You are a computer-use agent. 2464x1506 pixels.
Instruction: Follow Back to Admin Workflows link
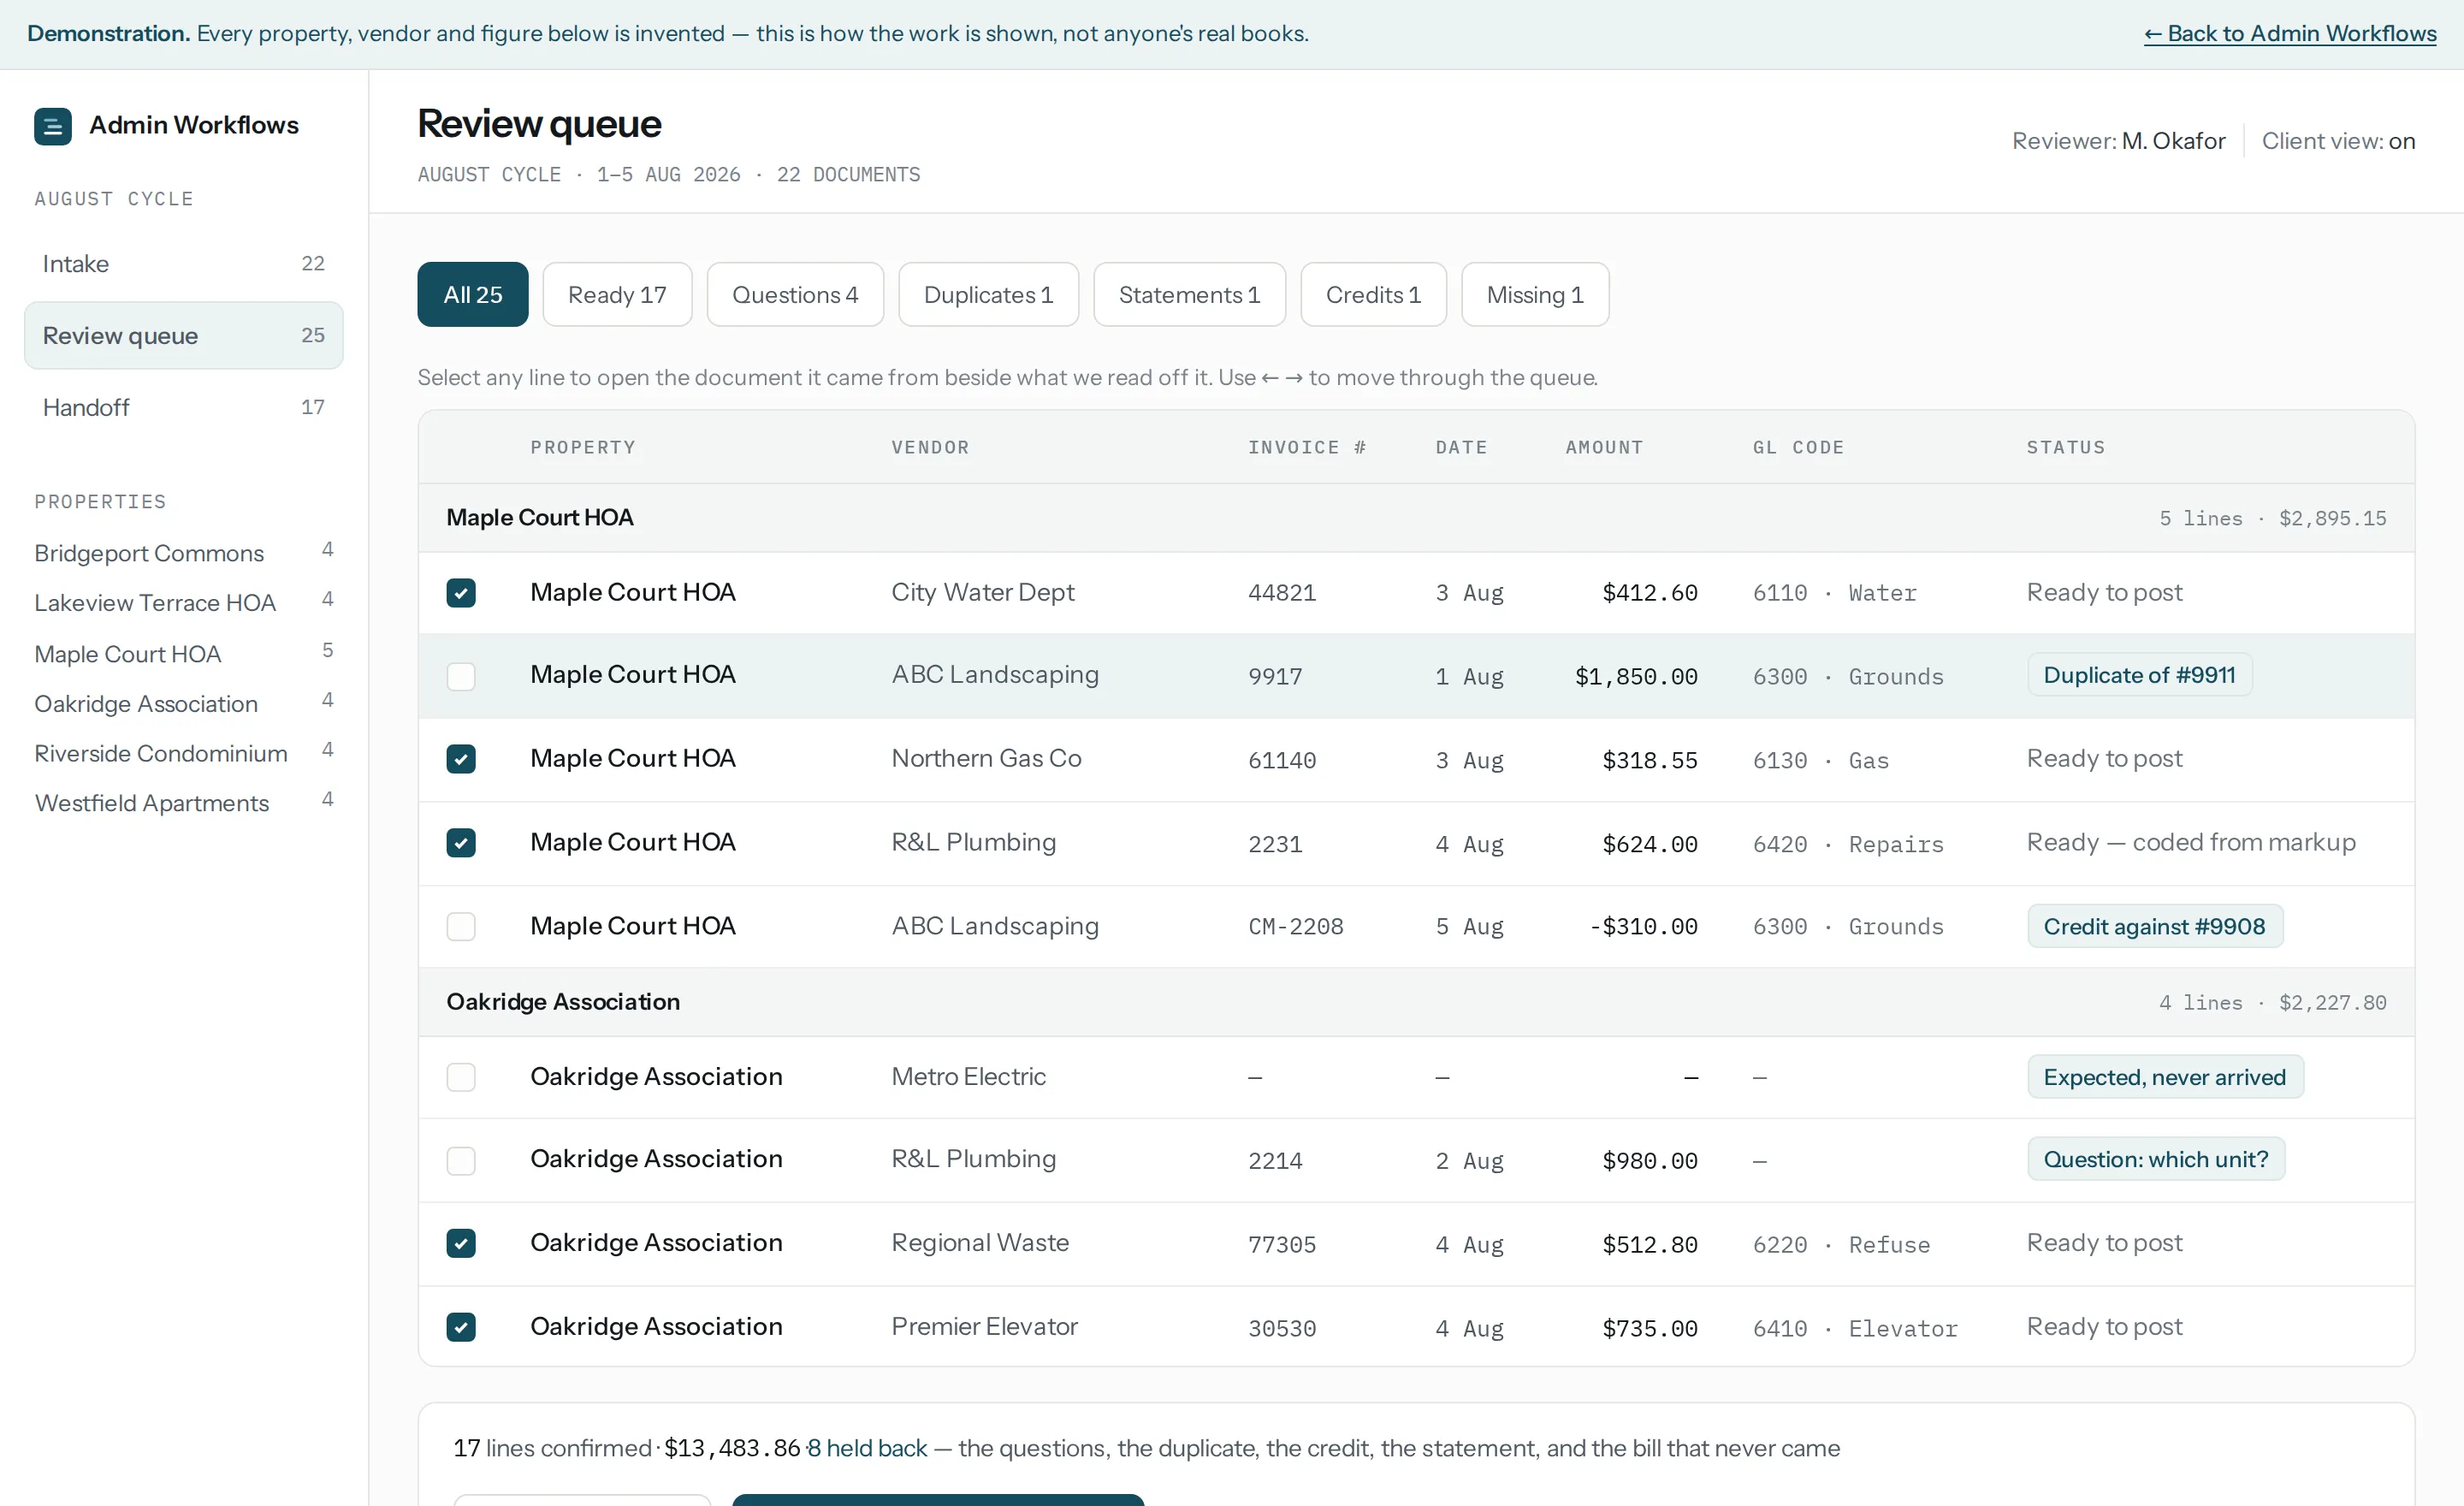(2290, 34)
